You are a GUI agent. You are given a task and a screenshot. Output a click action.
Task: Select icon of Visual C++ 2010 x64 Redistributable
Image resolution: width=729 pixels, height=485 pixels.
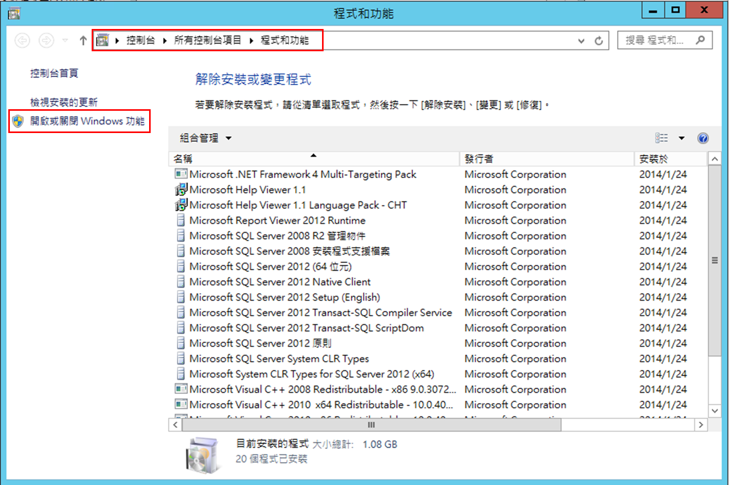181,405
